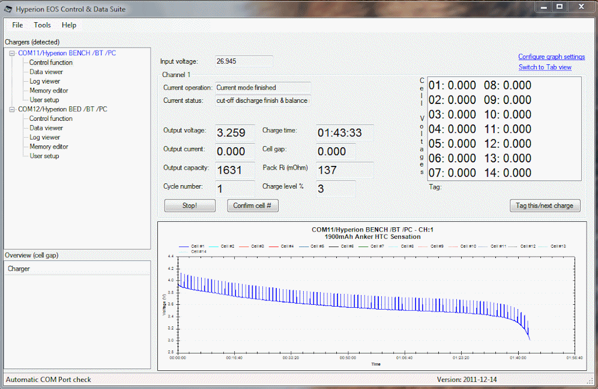Screen dimensions: 598x389
Task: Open the Tools menu
Action: (42, 25)
